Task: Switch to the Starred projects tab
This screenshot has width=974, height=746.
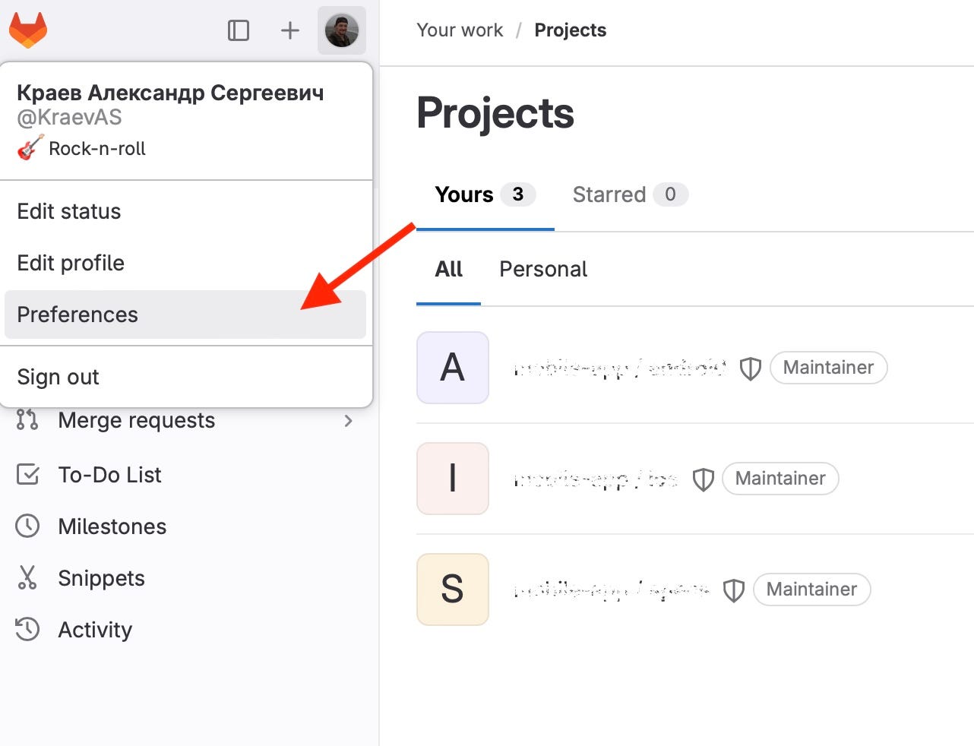Action: 608,194
